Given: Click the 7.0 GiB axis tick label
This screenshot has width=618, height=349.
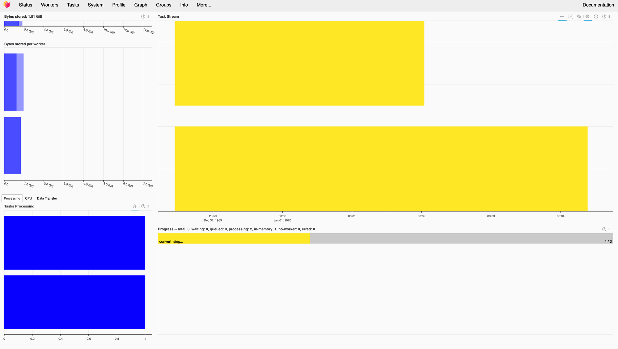Looking at the screenshot, I should 148,185.
